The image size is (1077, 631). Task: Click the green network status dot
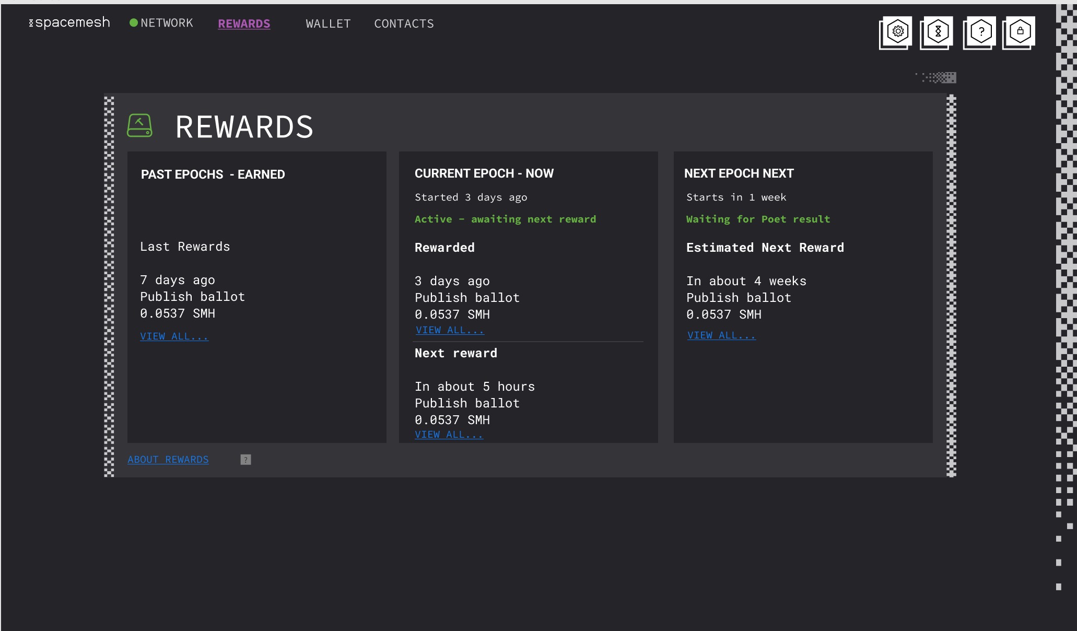pos(134,22)
